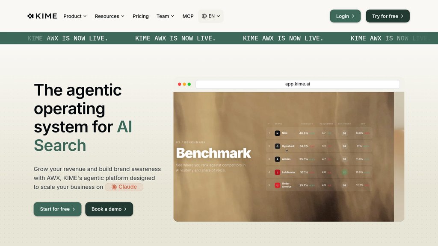Viewport: 438px width, 246px height.
Task: Open the MCP page link
Action: click(188, 16)
